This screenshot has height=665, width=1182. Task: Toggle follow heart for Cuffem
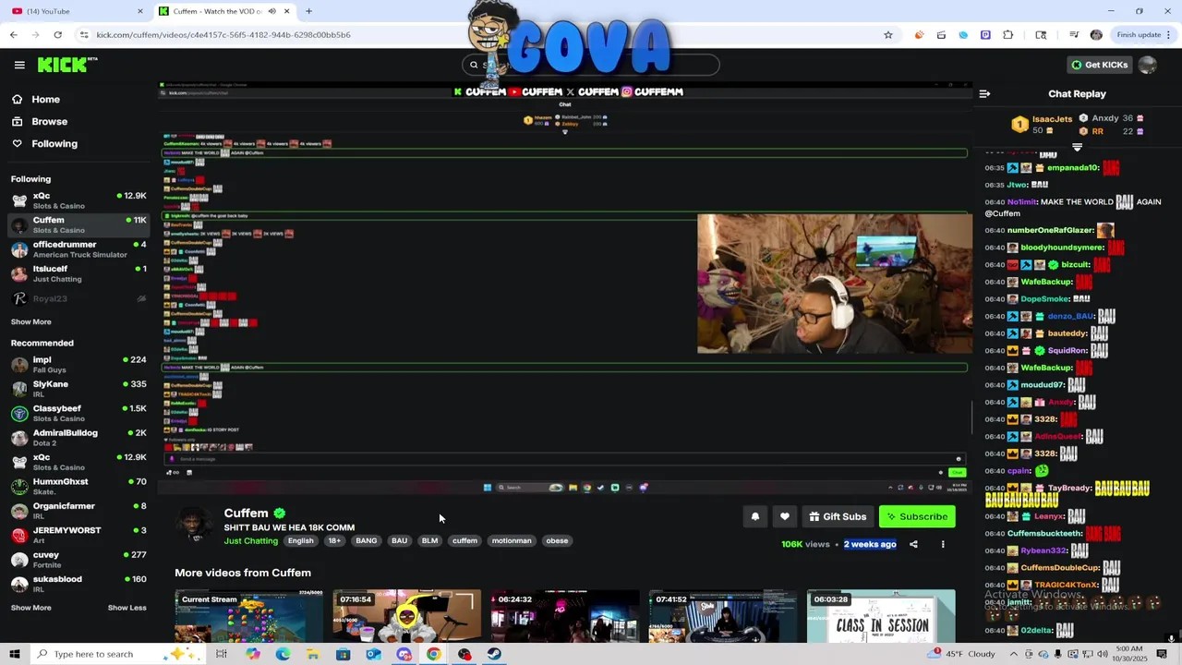pos(785,516)
